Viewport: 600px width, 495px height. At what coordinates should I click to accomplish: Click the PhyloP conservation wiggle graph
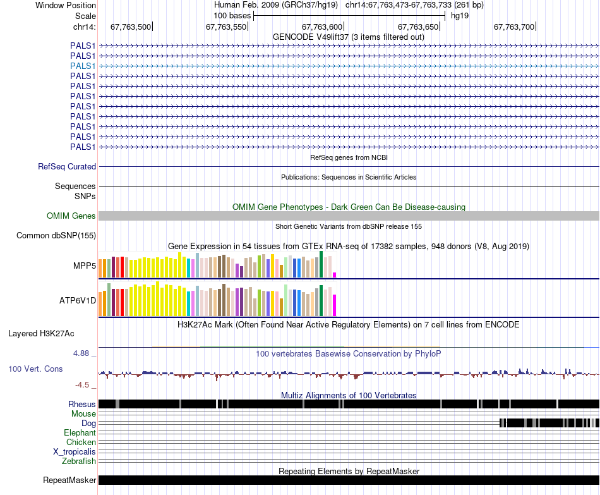(x=349, y=374)
